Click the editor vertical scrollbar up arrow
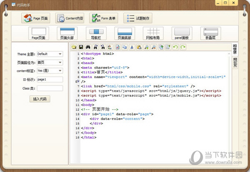Viewport: 250px width, 172px height. (229, 54)
